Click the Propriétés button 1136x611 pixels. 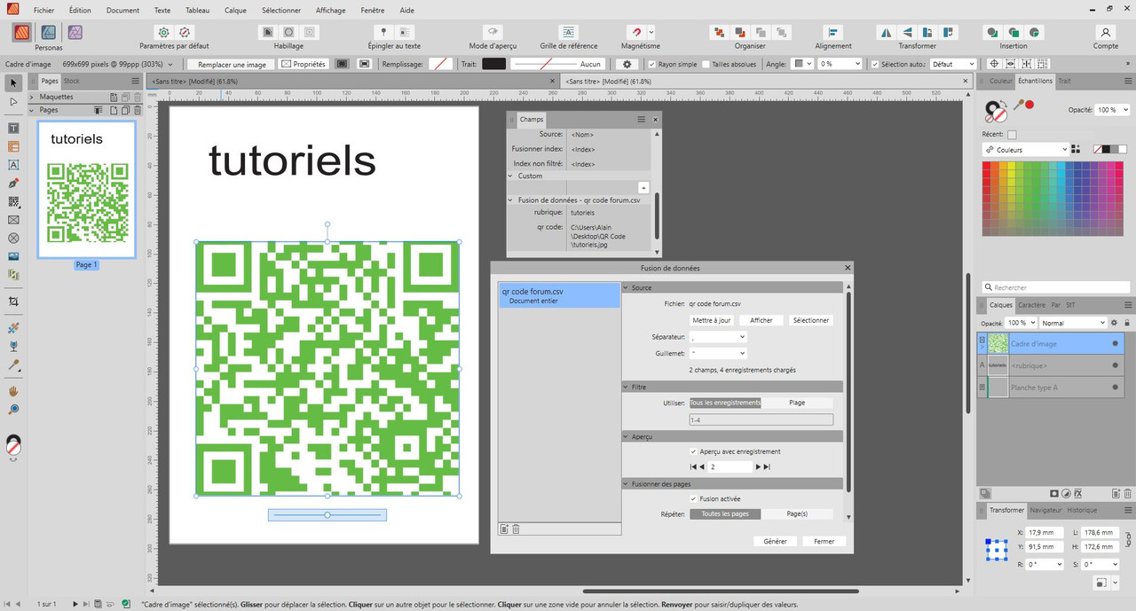(304, 64)
